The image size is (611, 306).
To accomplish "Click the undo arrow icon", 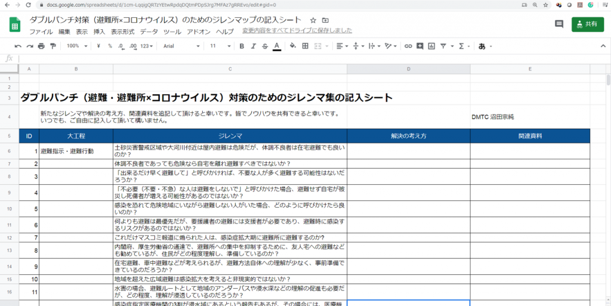I will [x=18, y=46].
